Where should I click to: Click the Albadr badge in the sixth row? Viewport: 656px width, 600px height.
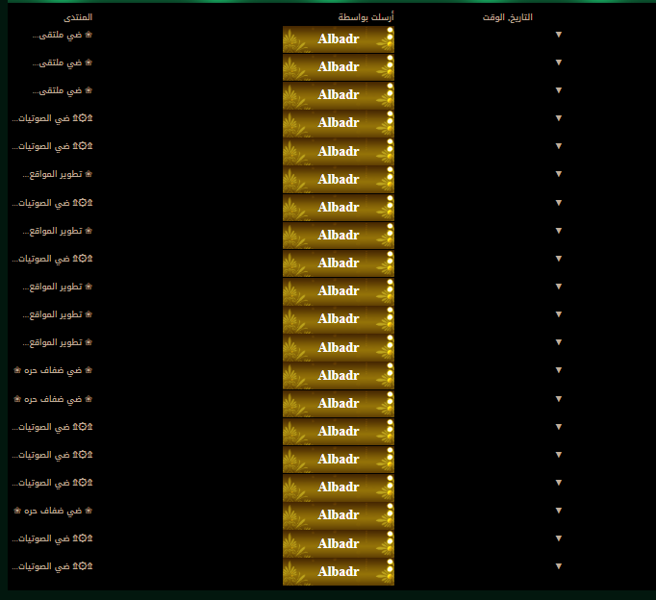(x=338, y=179)
